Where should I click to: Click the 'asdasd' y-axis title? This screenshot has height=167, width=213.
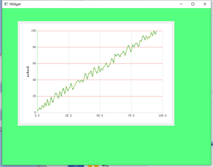[28, 72]
